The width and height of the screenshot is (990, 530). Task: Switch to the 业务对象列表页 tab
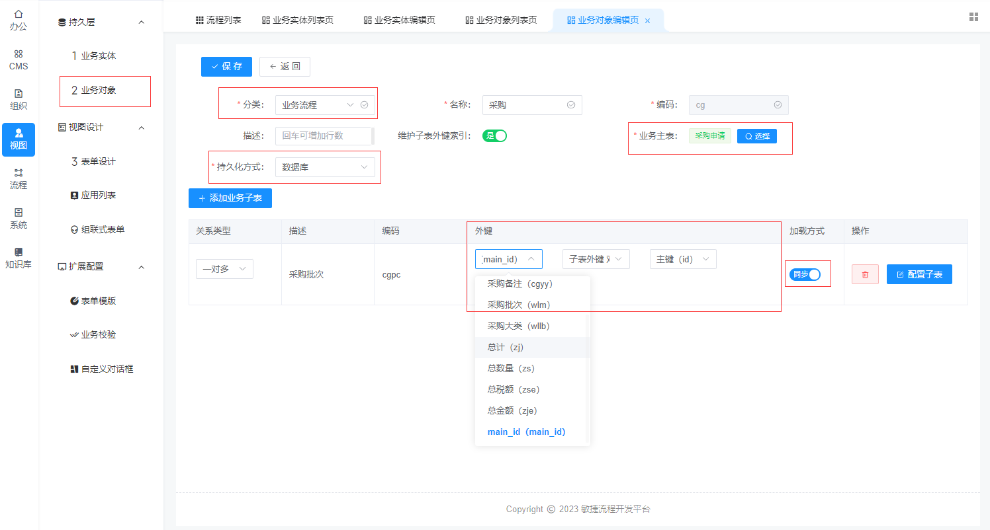(x=501, y=20)
